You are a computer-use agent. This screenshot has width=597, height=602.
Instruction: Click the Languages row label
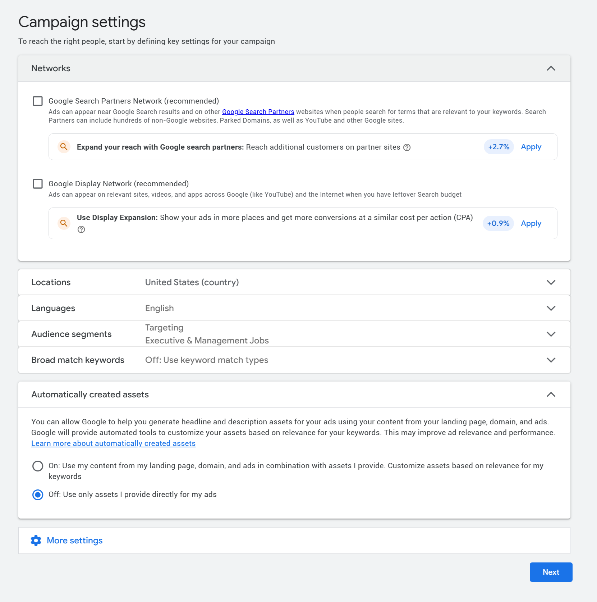[53, 308]
